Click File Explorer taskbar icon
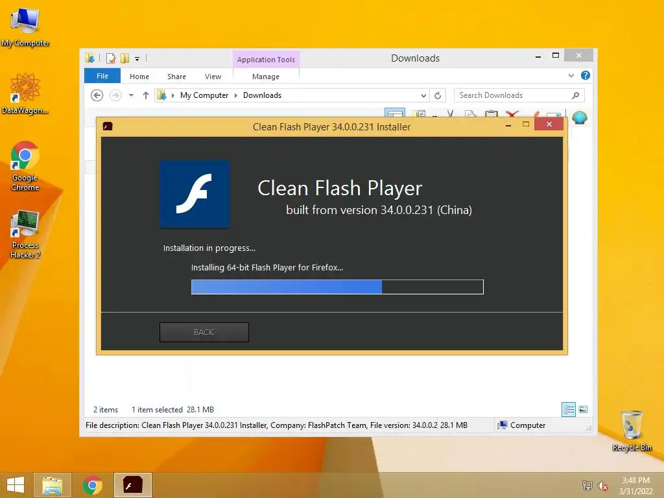Image resolution: width=664 pixels, height=498 pixels. [53, 485]
